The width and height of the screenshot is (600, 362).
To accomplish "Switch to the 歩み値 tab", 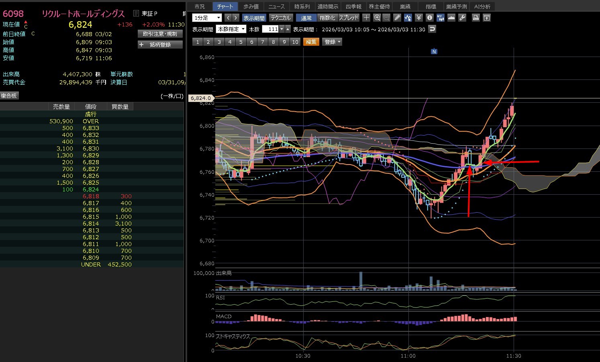I will 251,6.
